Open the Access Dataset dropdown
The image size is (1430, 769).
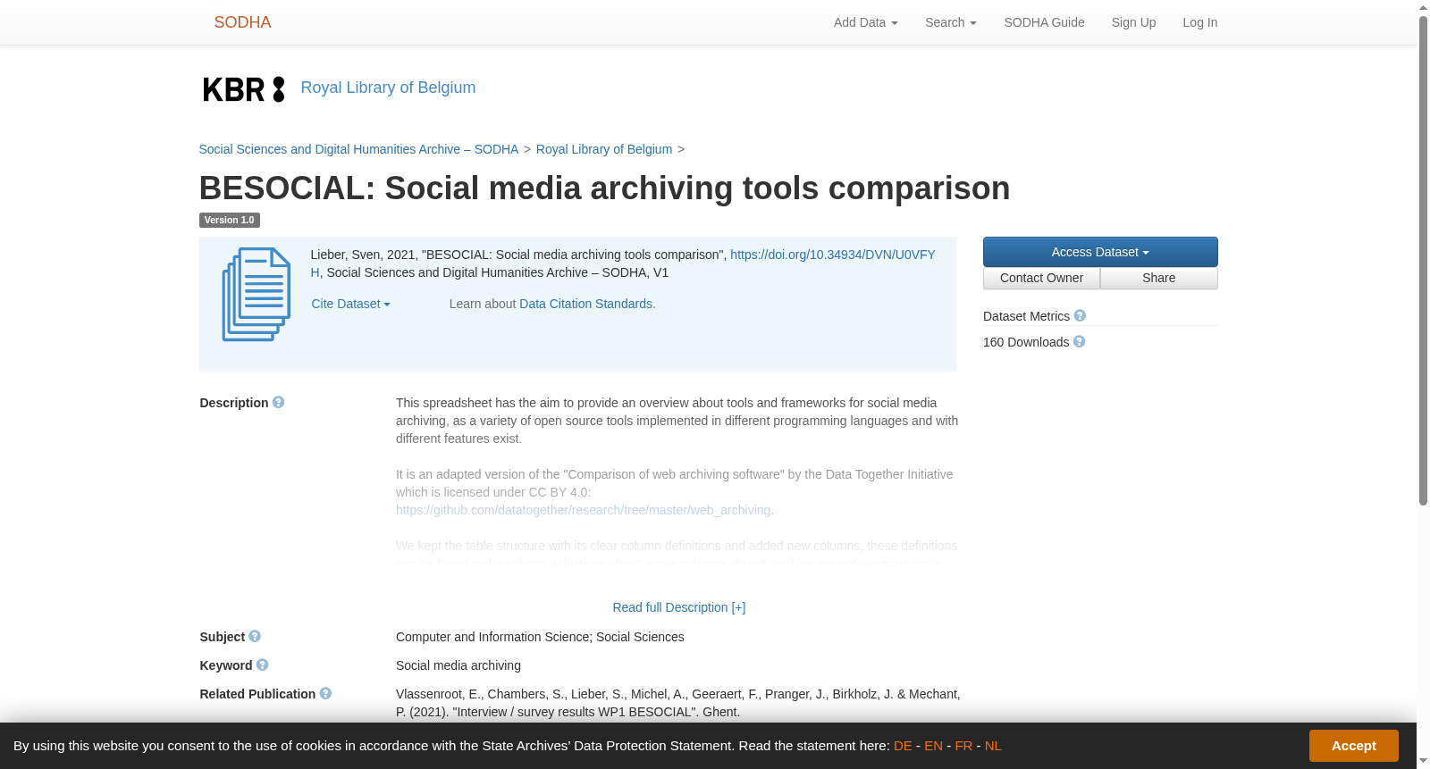click(1100, 252)
